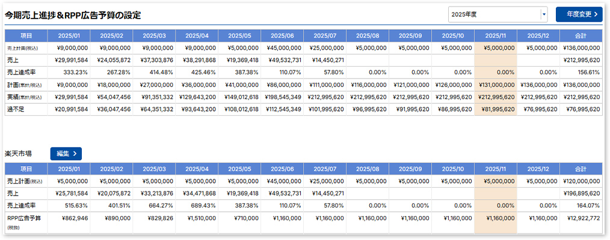Click the 編集 button next to 楽天市場
The width and height of the screenshot is (610, 240).
[66, 154]
